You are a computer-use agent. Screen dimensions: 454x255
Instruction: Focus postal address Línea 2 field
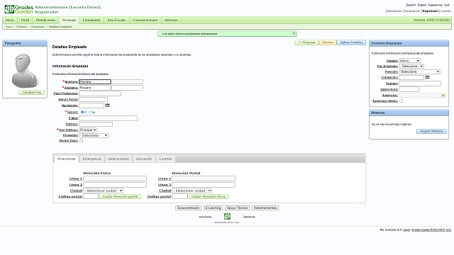coord(204,185)
